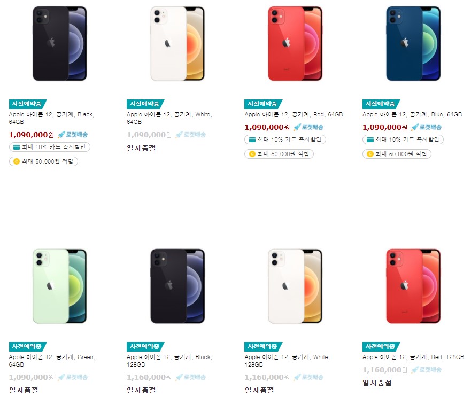Click the 60,000 won reward badge under Red 64GB
Screen dimensions: 471x412
[279, 154]
